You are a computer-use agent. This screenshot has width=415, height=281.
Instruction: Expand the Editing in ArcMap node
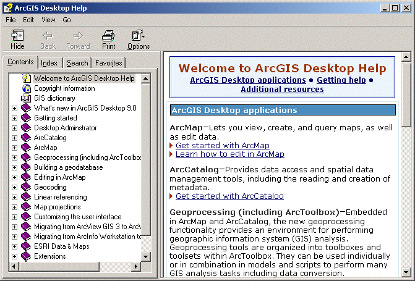pyautogui.click(x=15, y=177)
